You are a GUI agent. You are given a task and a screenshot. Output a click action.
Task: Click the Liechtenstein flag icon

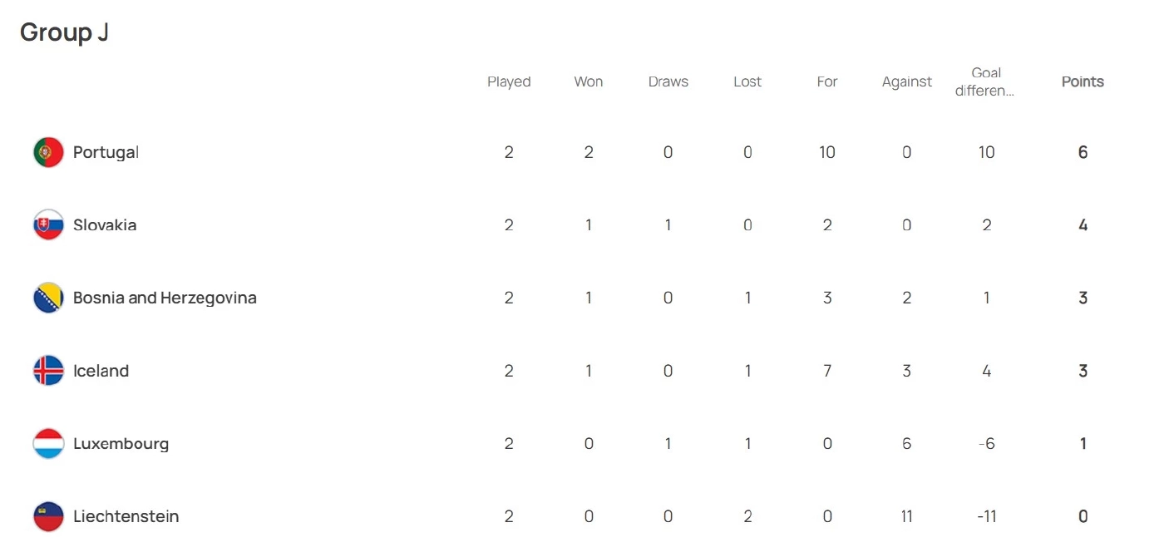pos(48,516)
